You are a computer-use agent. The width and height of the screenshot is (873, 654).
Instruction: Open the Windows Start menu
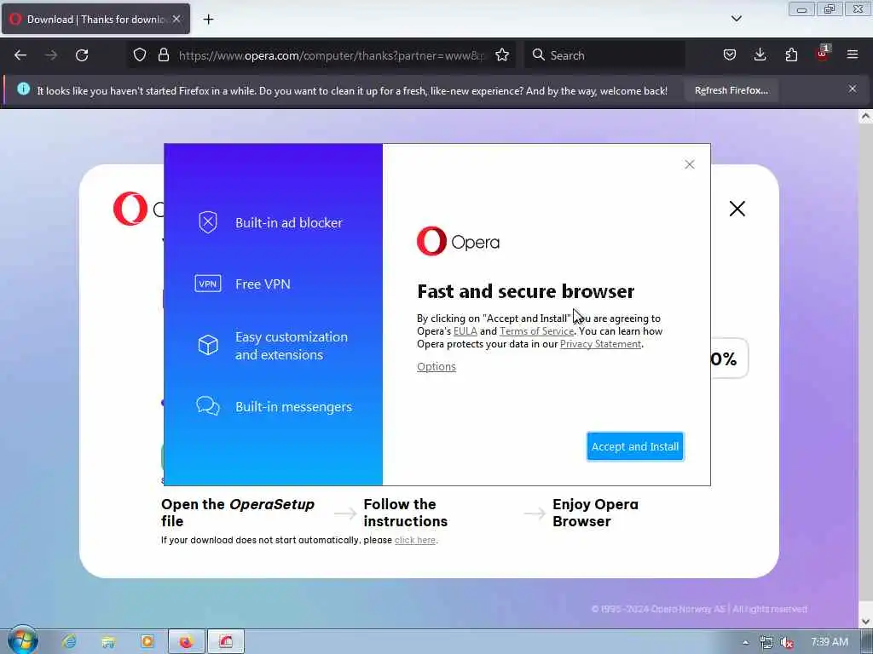[x=22, y=640]
